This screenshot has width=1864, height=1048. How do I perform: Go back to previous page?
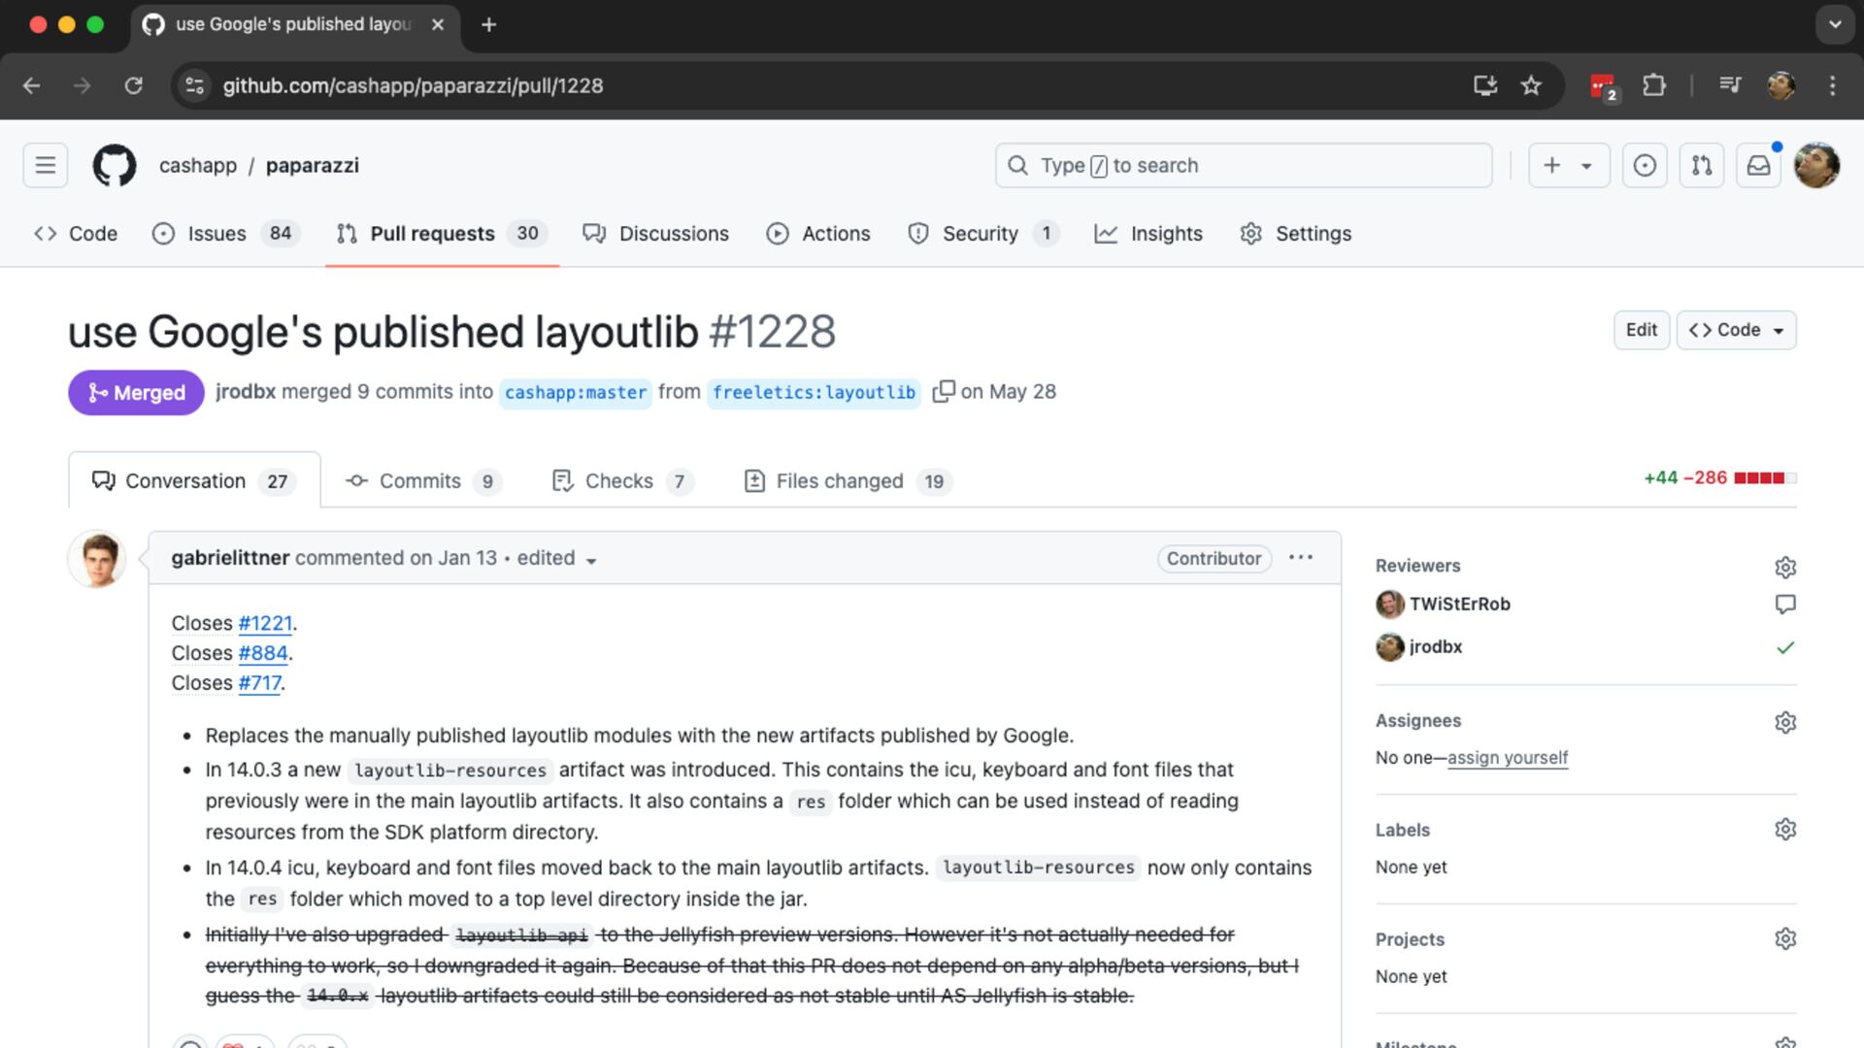coord(31,85)
